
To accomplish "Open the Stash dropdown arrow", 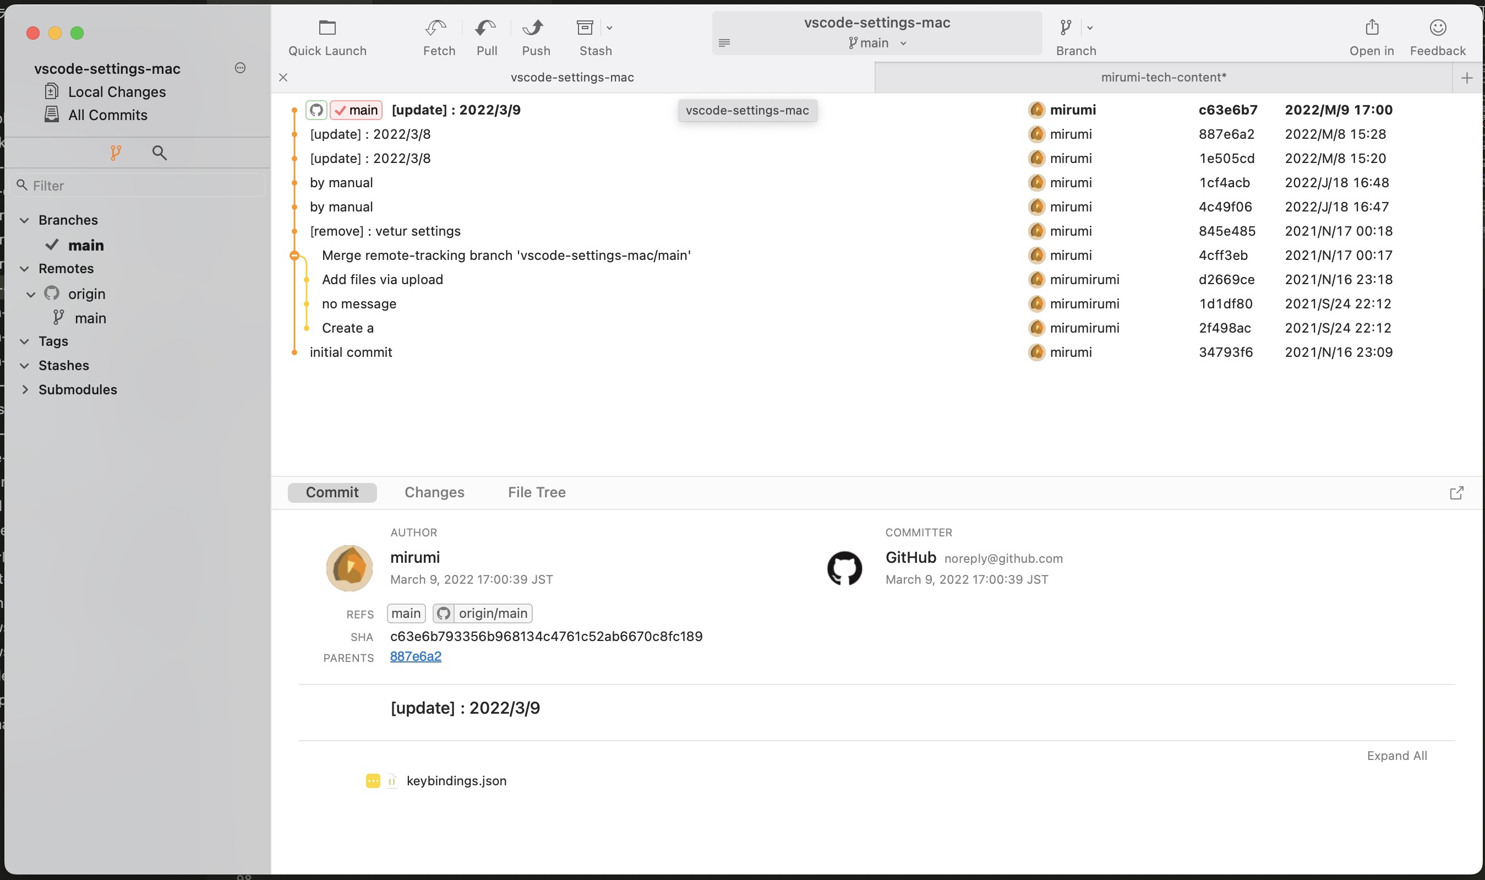I will [609, 28].
